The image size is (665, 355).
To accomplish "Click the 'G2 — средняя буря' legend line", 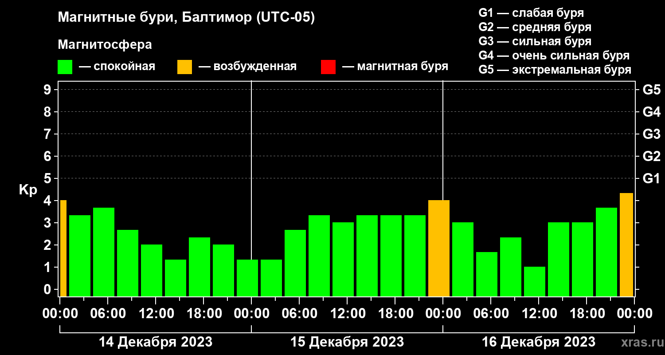I will (535, 27).
